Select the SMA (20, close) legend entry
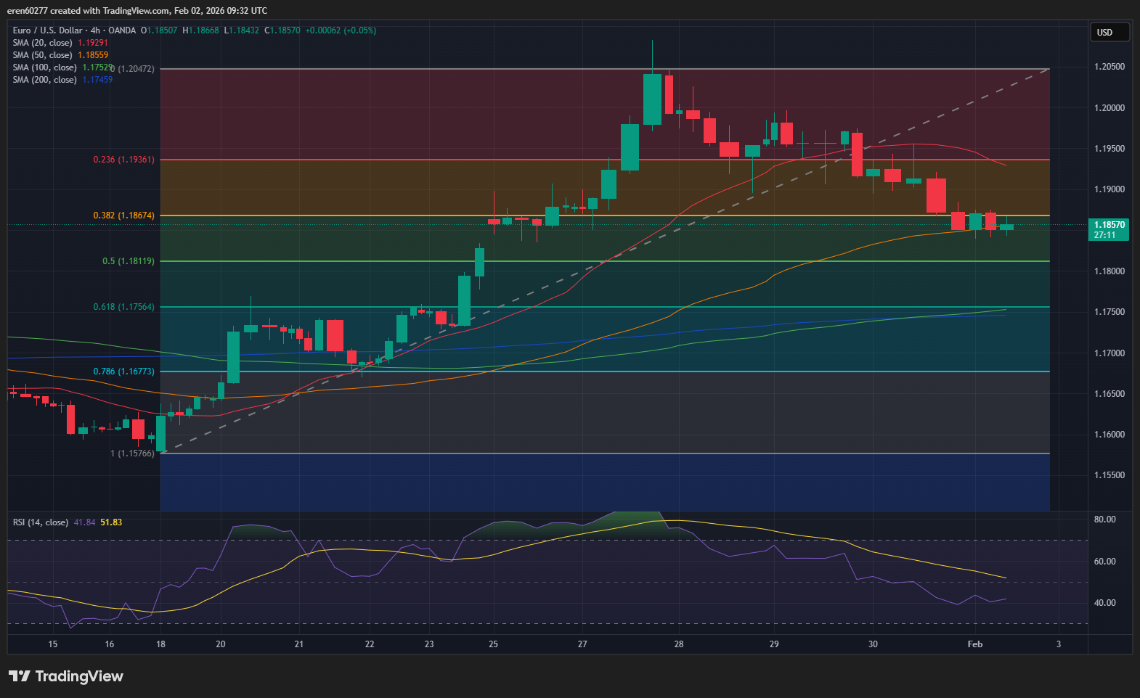 coord(42,43)
